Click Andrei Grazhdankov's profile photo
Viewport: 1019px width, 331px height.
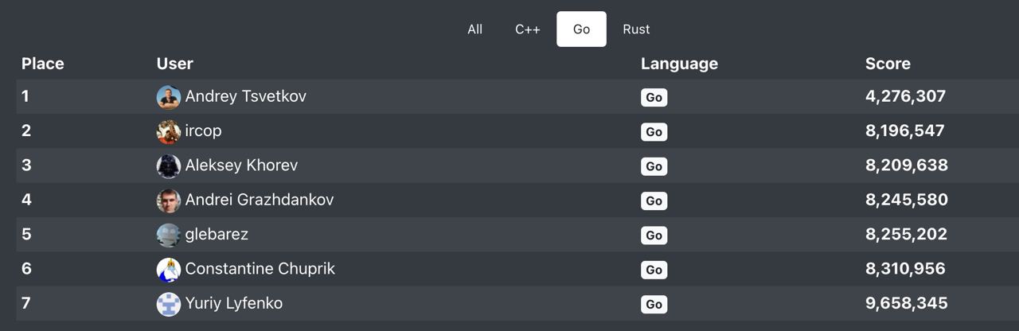169,201
